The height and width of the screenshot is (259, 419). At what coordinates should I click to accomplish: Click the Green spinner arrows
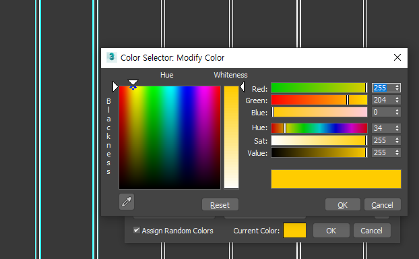point(397,100)
